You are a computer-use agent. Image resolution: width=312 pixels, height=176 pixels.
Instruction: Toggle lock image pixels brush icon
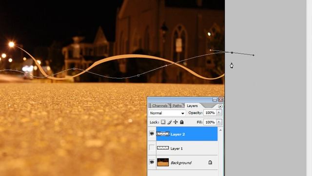coord(169,122)
